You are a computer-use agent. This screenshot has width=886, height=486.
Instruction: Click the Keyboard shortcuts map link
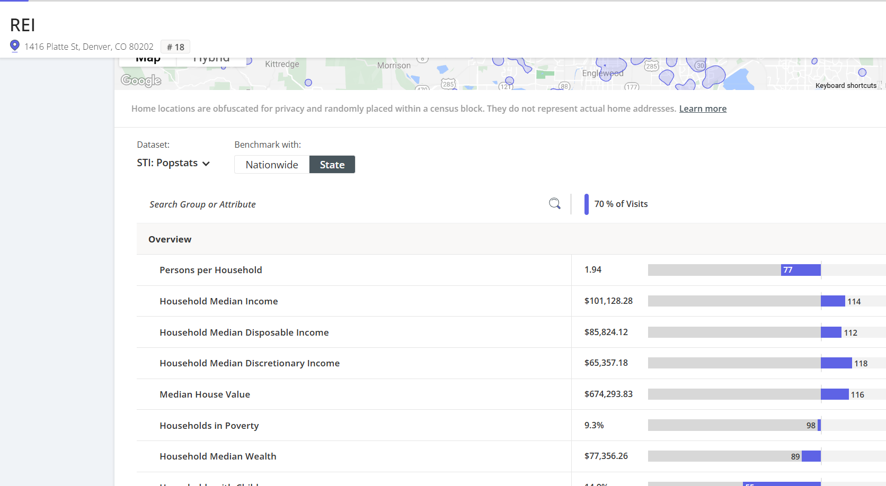[846, 86]
